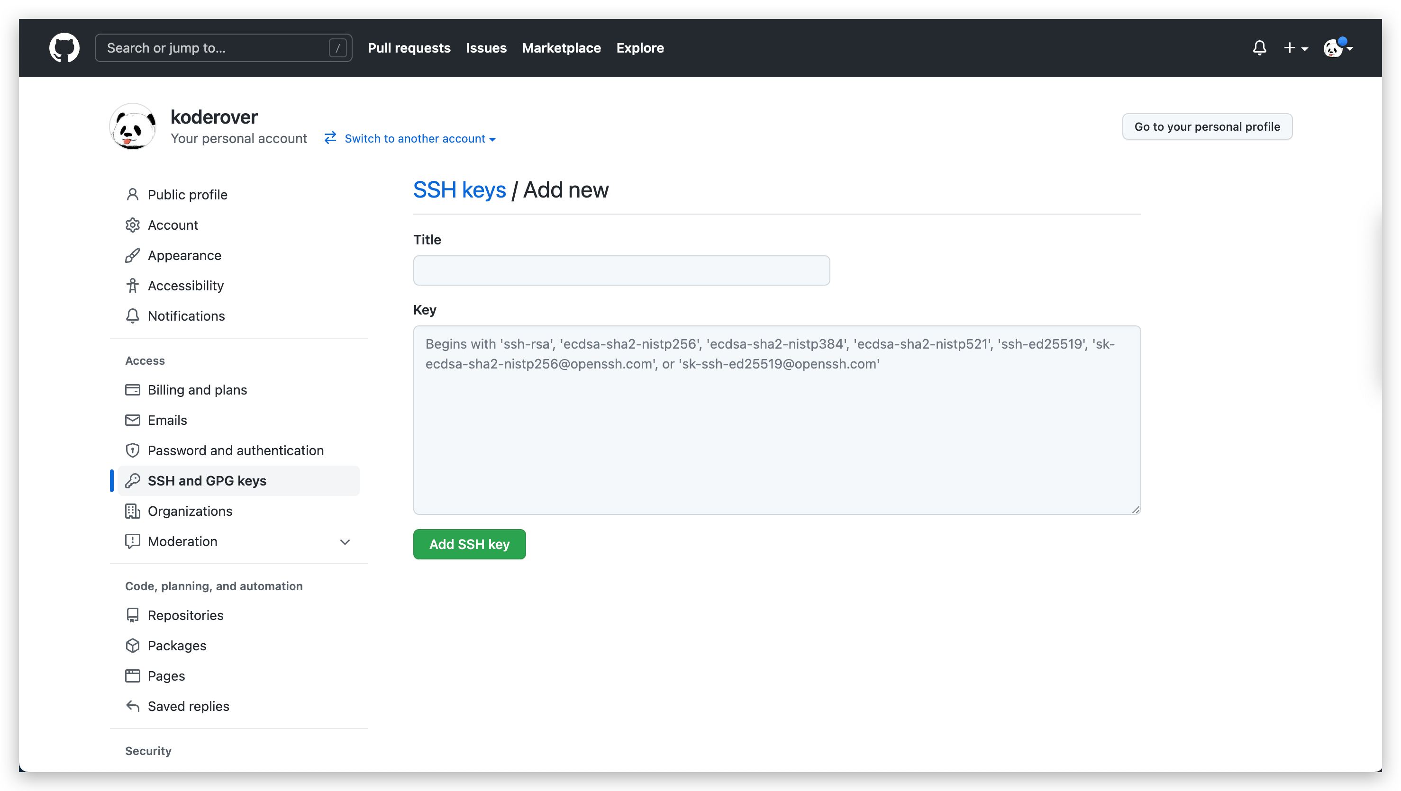This screenshot has width=1401, height=791.
Task: Click the Appearance paintbrush icon
Action: click(x=133, y=255)
